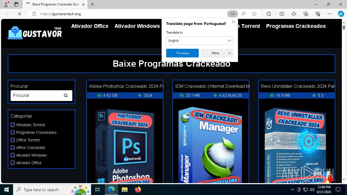Click the stop loading icon
This screenshot has width=347, height=195.
[20, 14]
